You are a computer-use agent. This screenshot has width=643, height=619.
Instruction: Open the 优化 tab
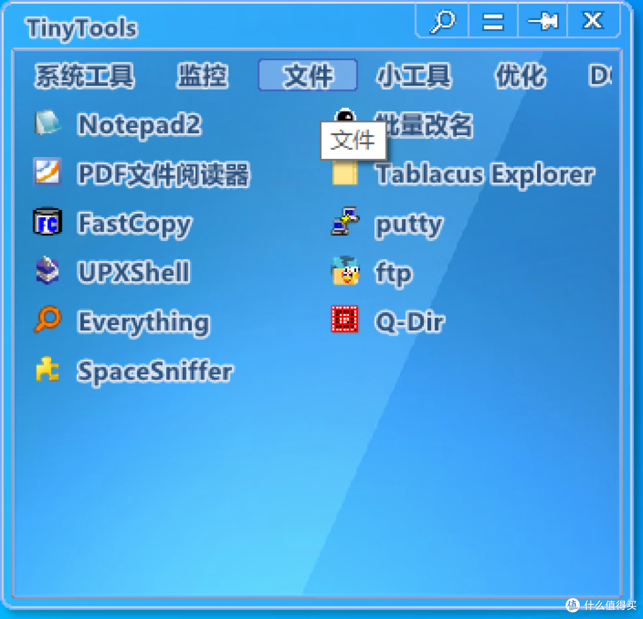coord(521,76)
